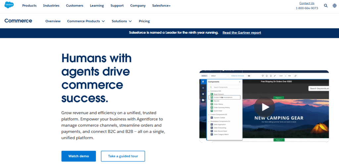Screen dimensions: 339x167
Task: Click banner text Salesforce is named a Leader
Action: click(x=173, y=33)
